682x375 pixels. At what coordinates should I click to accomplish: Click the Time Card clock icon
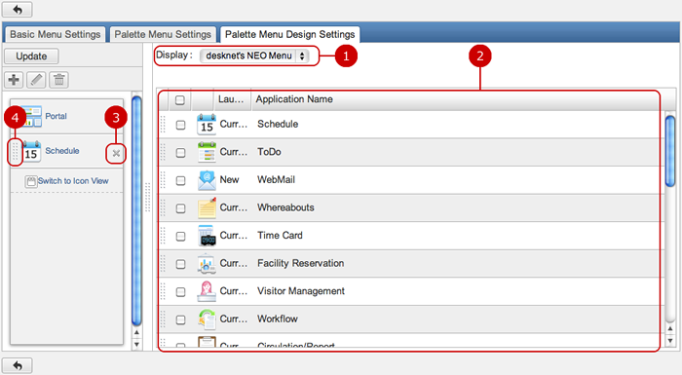point(207,236)
